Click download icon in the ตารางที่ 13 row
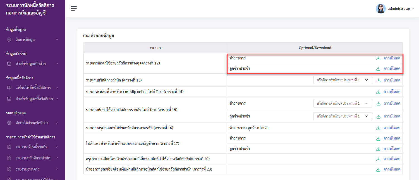The image size is (419, 180). click(x=379, y=80)
